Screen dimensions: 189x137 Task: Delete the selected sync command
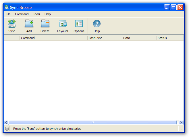click(45, 26)
